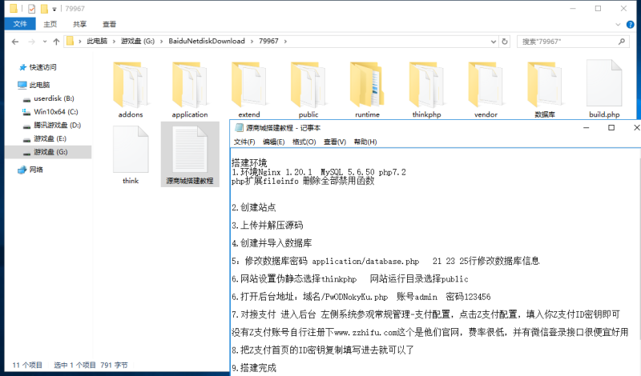Screen dimensions: 641x376
Task: Click the '搭建环境' line in Notepad
Action: (x=249, y=163)
